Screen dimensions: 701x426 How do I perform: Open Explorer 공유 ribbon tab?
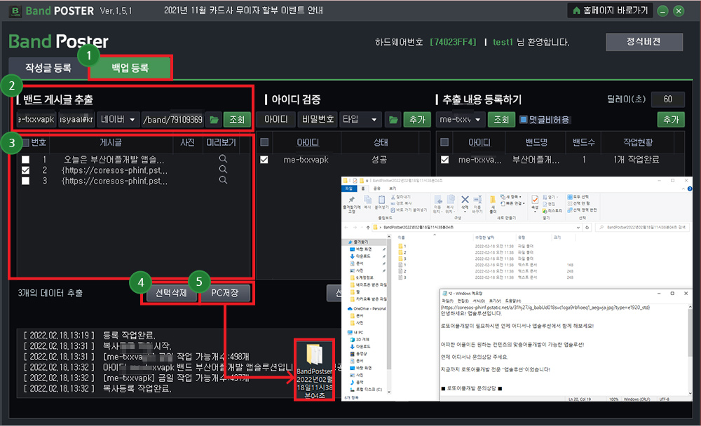[377, 188]
